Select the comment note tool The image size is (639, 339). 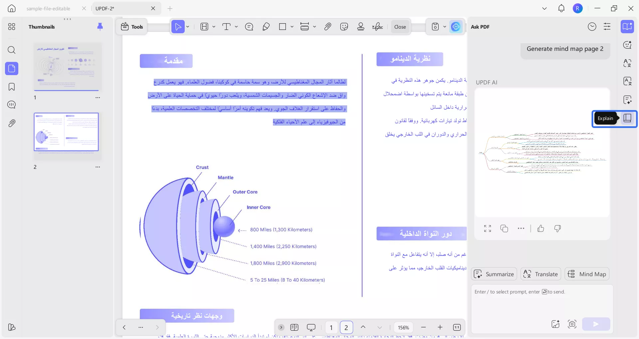pyautogui.click(x=249, y=27)
